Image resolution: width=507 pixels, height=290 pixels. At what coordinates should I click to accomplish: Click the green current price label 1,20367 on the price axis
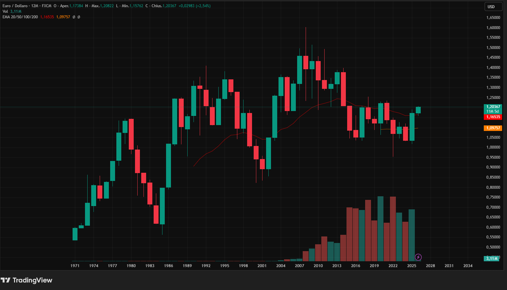pos(493,107)
